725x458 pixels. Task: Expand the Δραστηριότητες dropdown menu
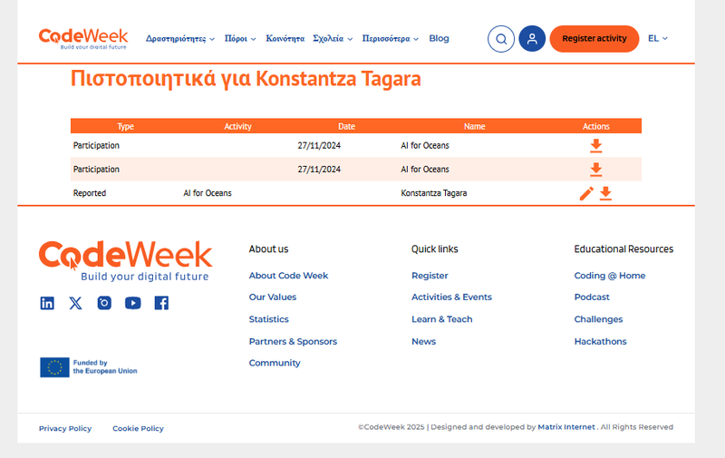point(179,39)
